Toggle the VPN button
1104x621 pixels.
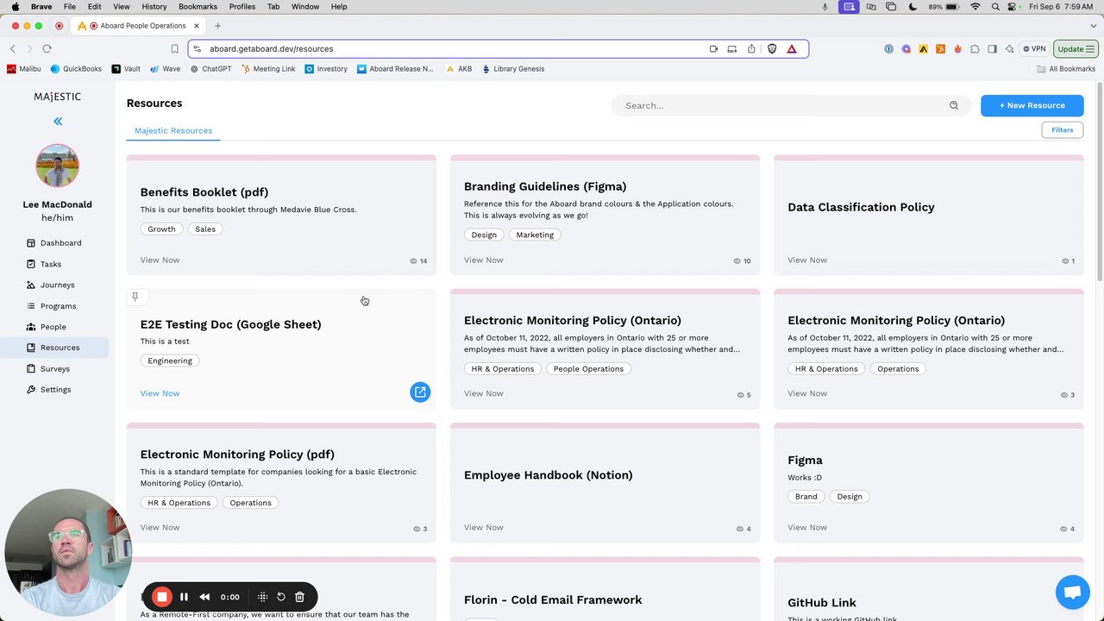[1033, 49]
